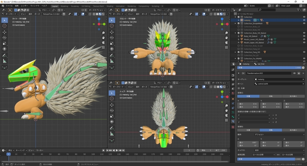This screenshot has height=166, width=307.
Task: Open the レンダー menu
Action: [x=25, y=6]
